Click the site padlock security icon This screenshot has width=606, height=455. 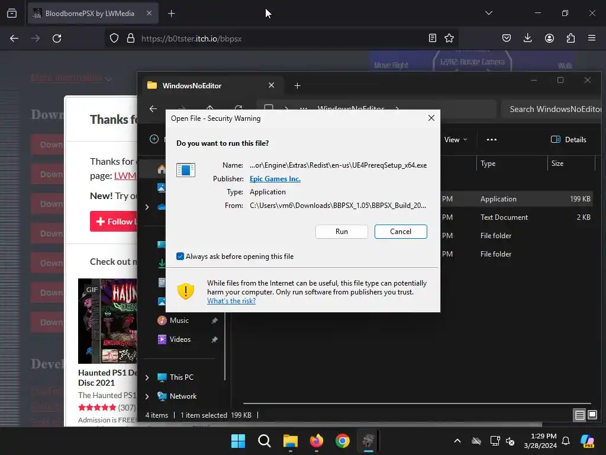(131, 39)
